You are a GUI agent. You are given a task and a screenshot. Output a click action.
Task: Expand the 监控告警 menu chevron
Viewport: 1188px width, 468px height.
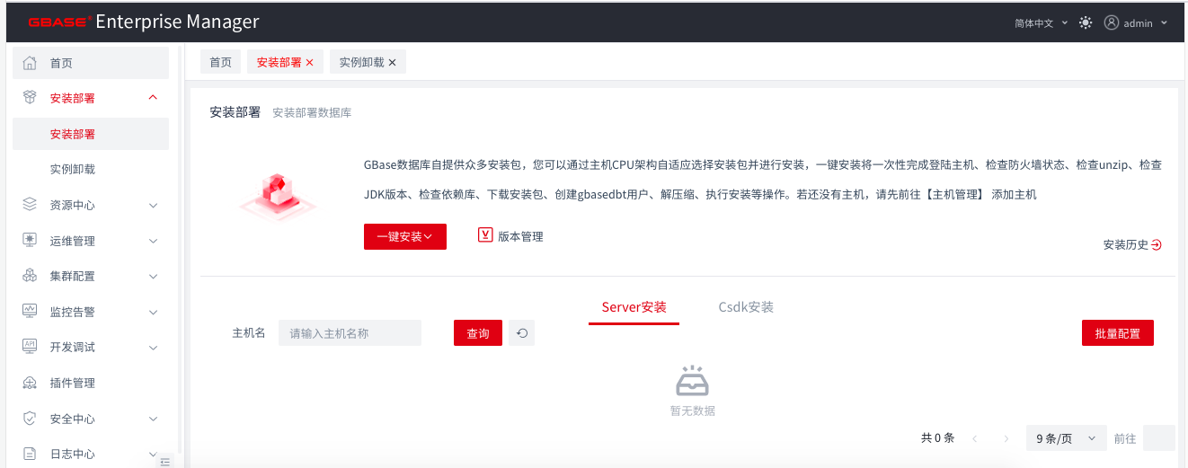pos(153,312)
